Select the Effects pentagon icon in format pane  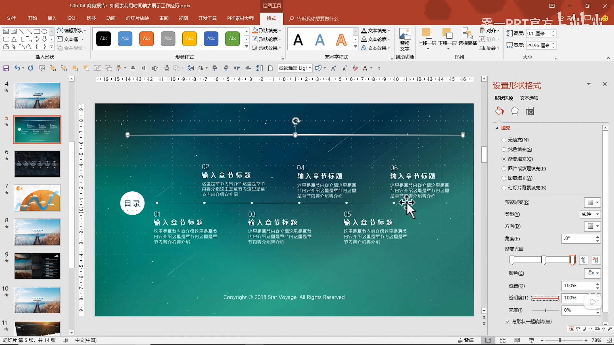(515, 111)
